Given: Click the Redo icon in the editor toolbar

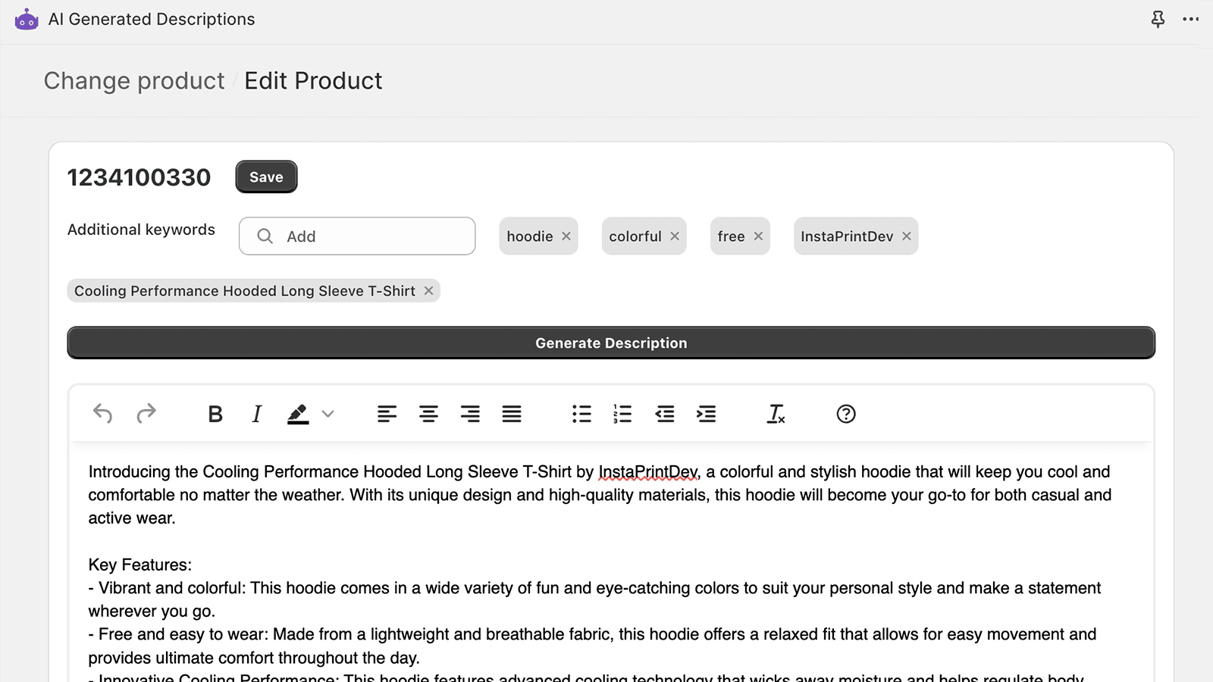Looking at the screenshot, I should (x=146, y=414).
